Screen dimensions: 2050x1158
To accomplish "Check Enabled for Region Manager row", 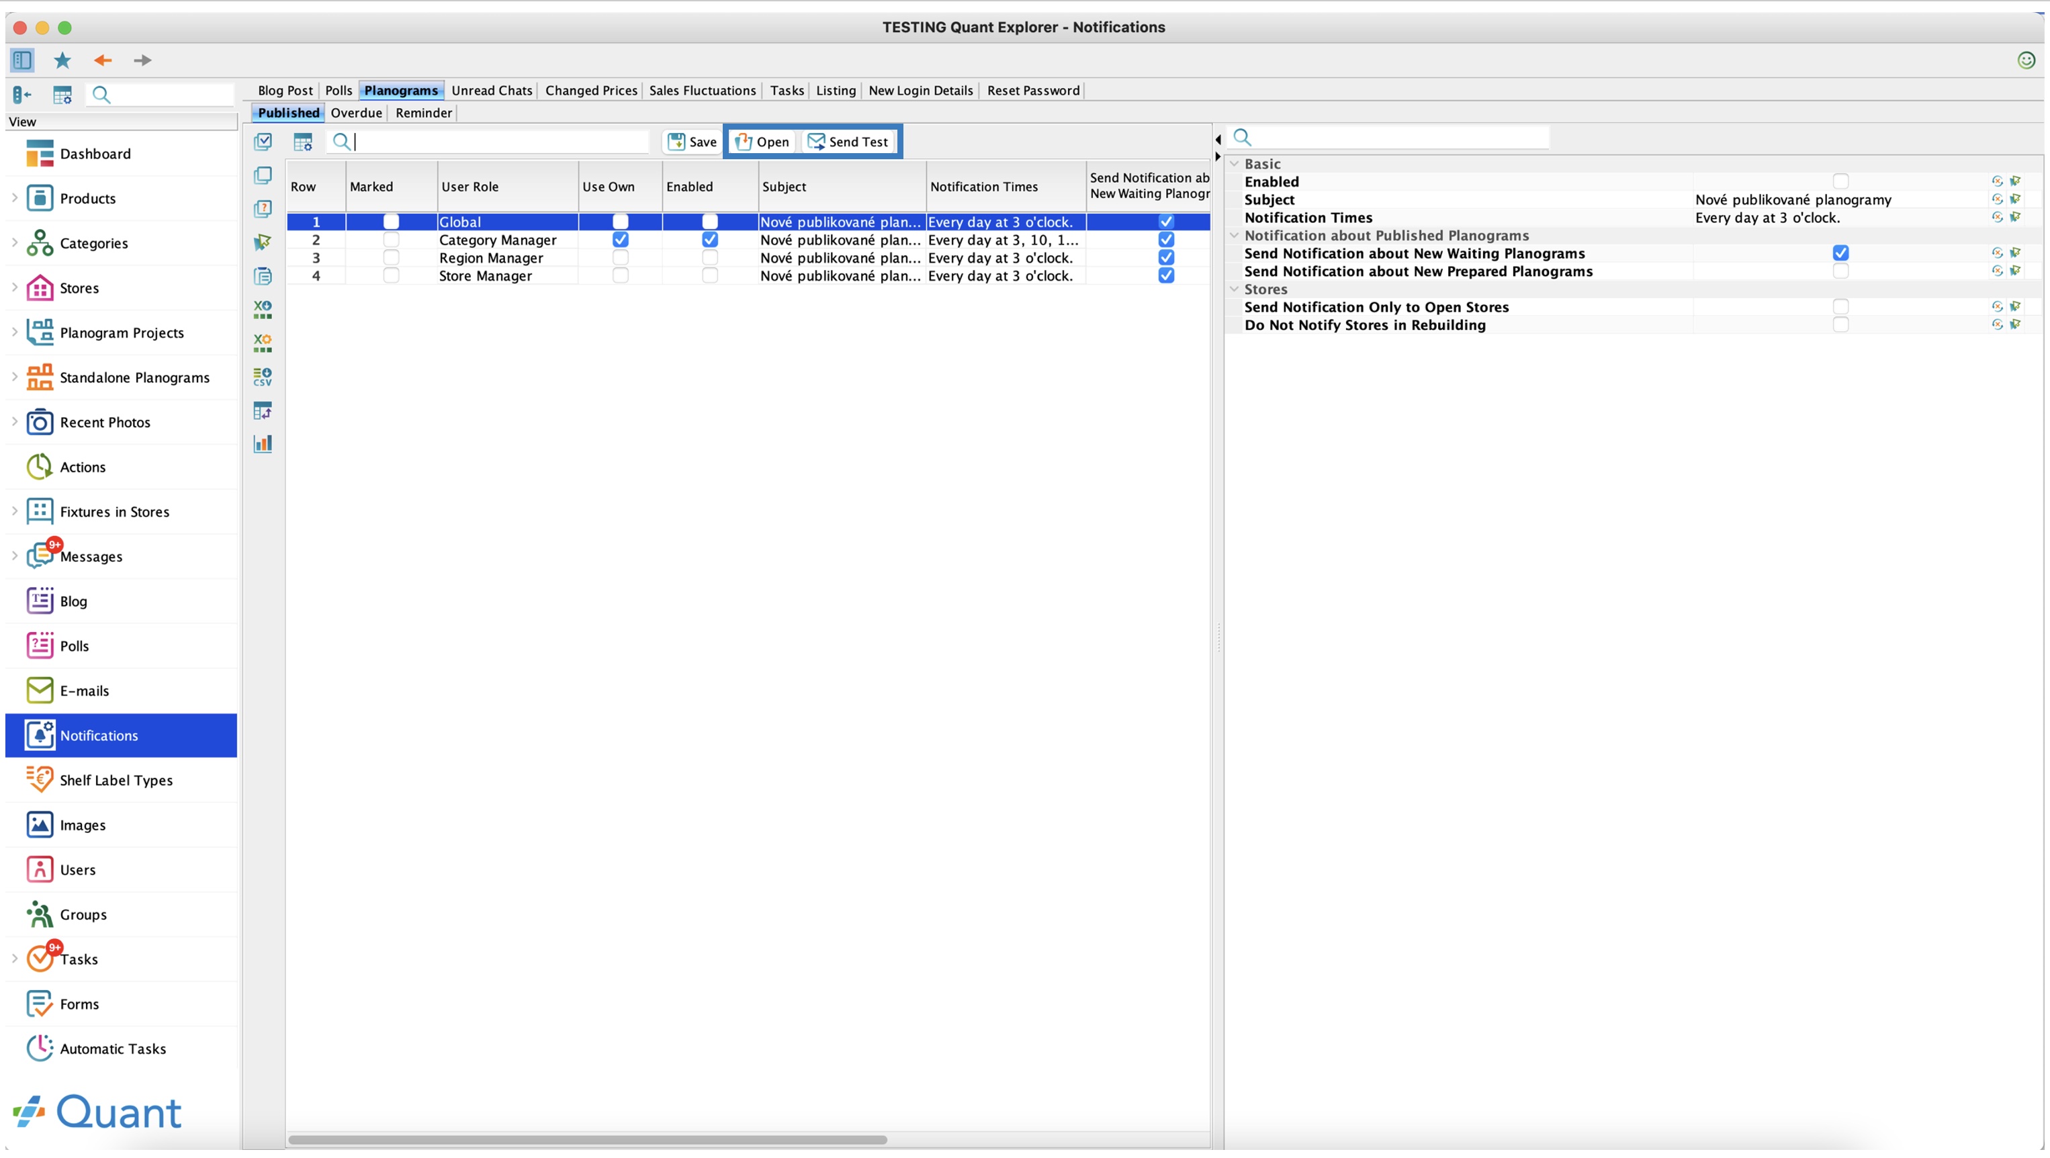I will pos(710,258).
